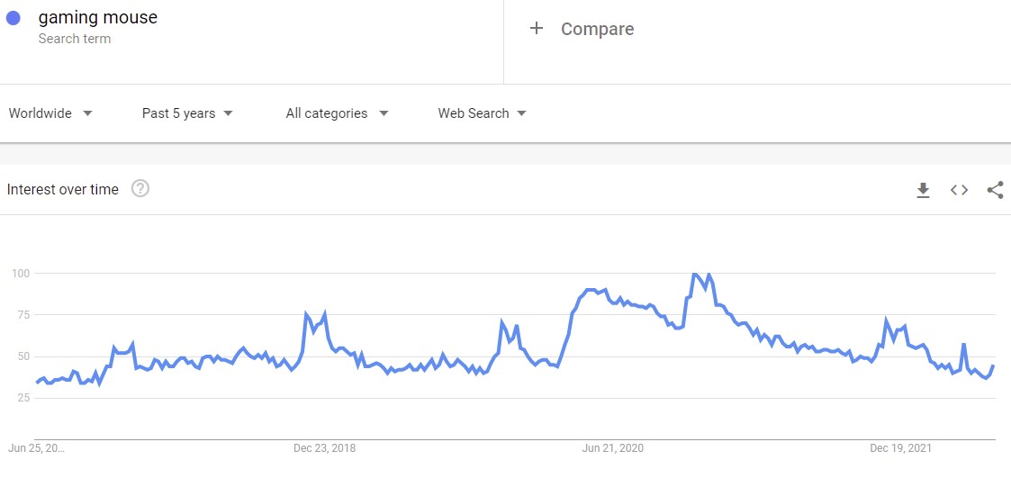This screenshot has height=487, width=1011.
Task: Open the Worldwide region dropdown
Action: pyautogui.click(x=50, y=113)
